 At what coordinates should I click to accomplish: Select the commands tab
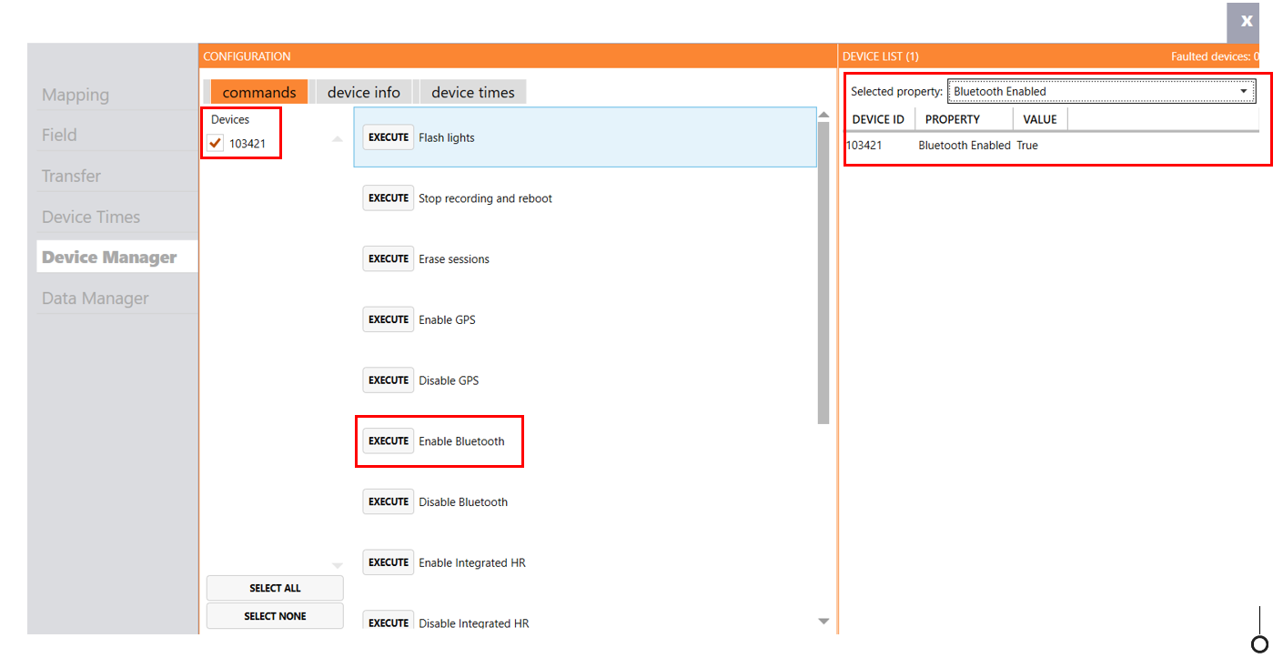259,92
